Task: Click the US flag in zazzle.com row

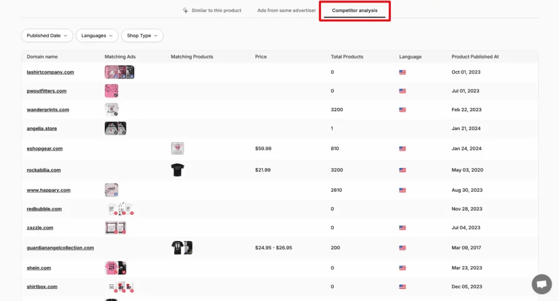Action: (402, 228)
